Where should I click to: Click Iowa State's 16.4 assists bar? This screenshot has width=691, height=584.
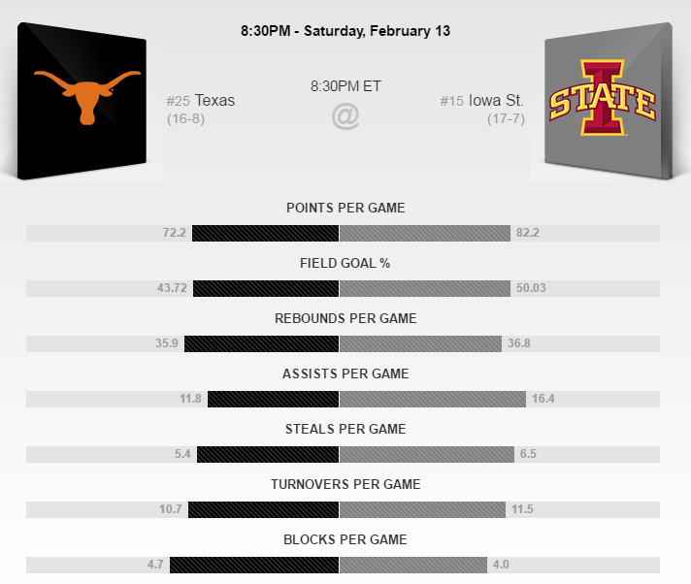pyautogui.click(x=433, y=399)
